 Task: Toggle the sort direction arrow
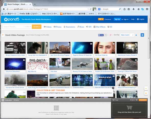(x=136, y=35)
